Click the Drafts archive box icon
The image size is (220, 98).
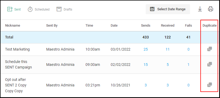59,9
